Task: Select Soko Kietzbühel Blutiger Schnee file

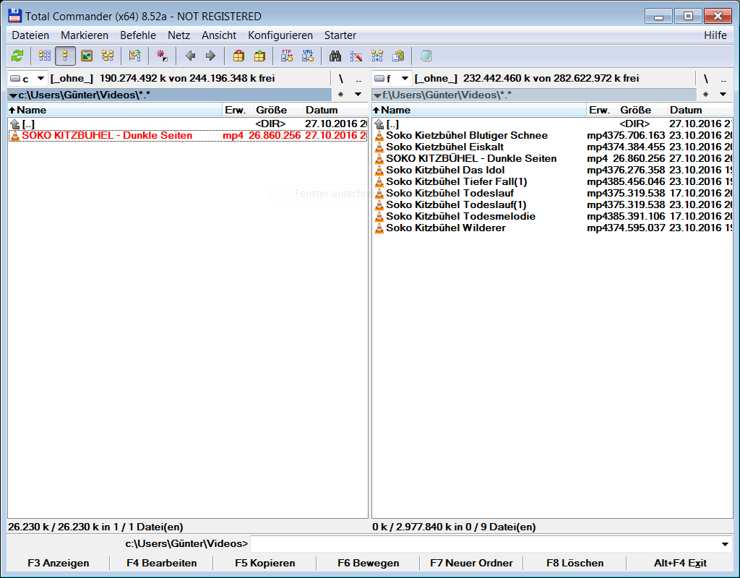Action: coord(553,135)
